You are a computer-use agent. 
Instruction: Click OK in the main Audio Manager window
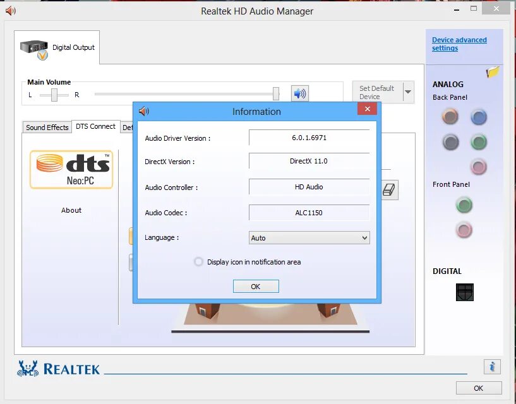pos(479,388)
